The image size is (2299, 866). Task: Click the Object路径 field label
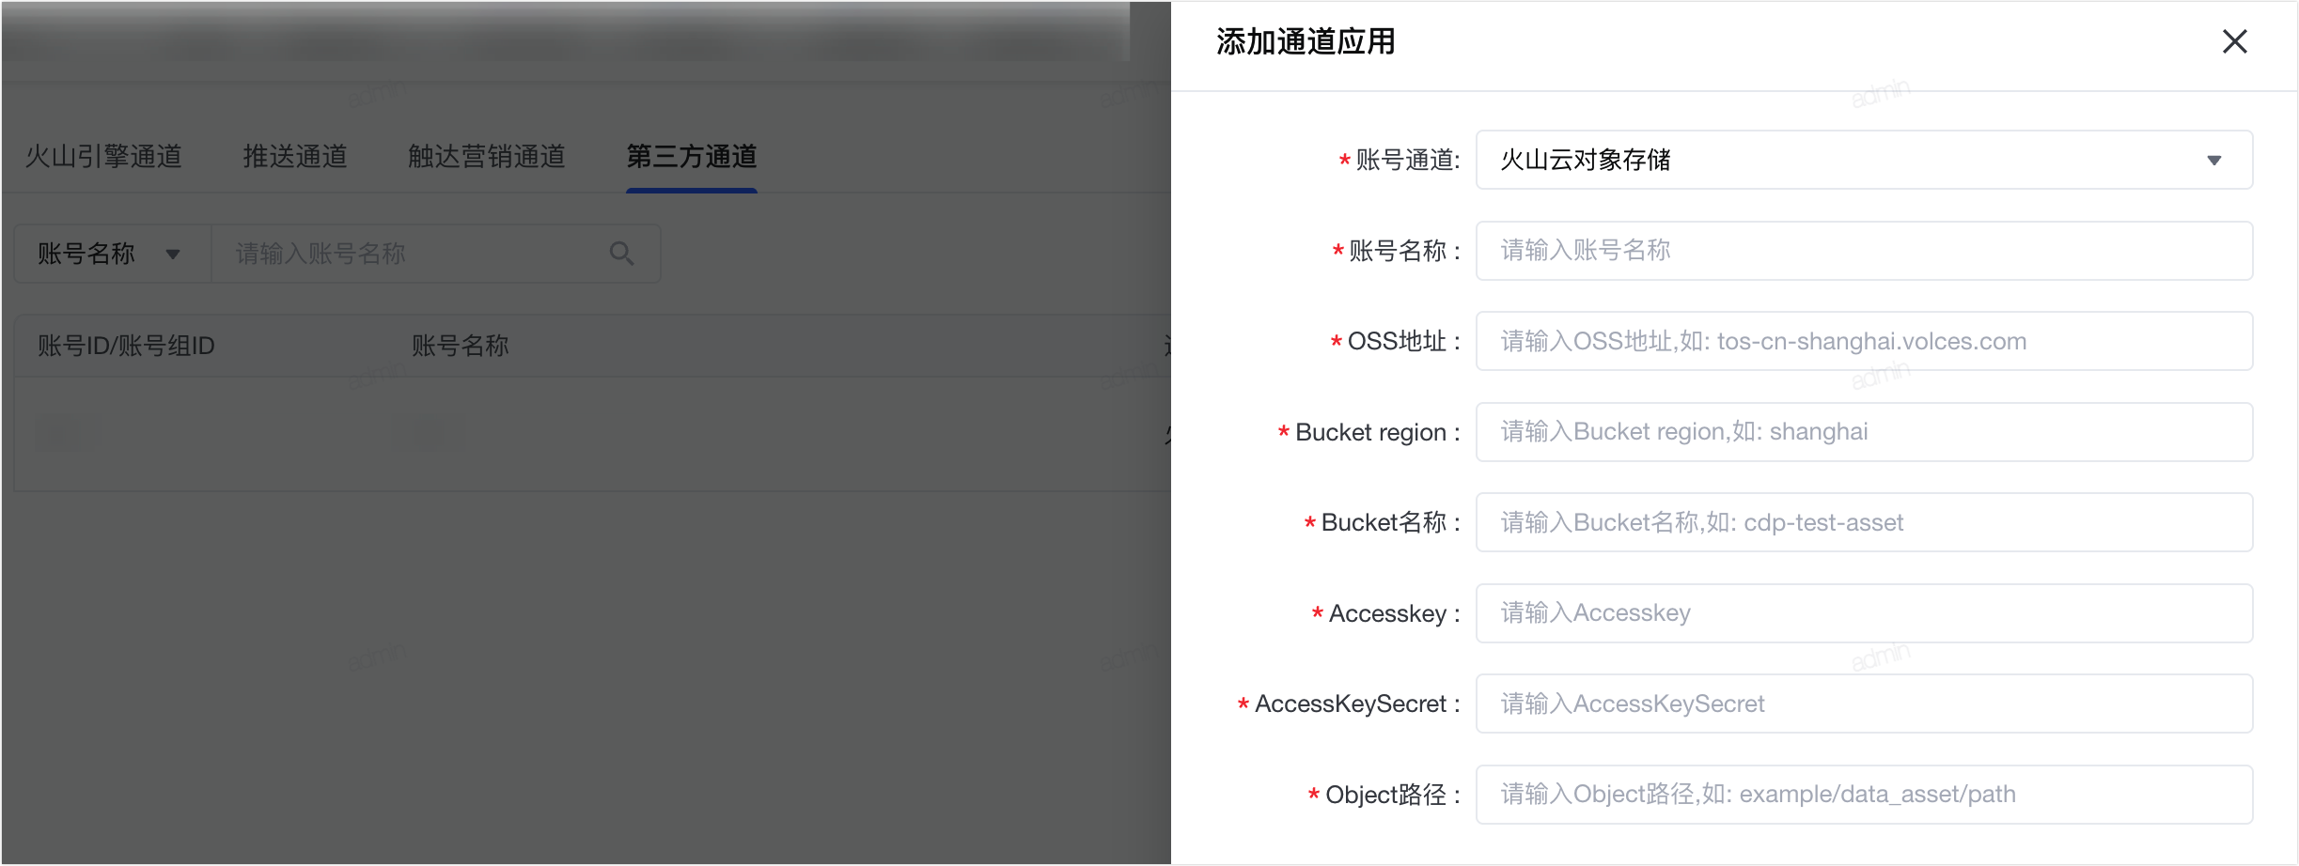1385,795
